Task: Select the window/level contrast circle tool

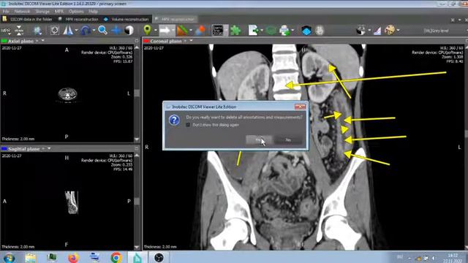Action: coord(129,31)
